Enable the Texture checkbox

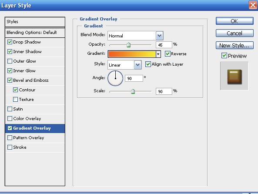pyautogui.click(x=15, y=99)
